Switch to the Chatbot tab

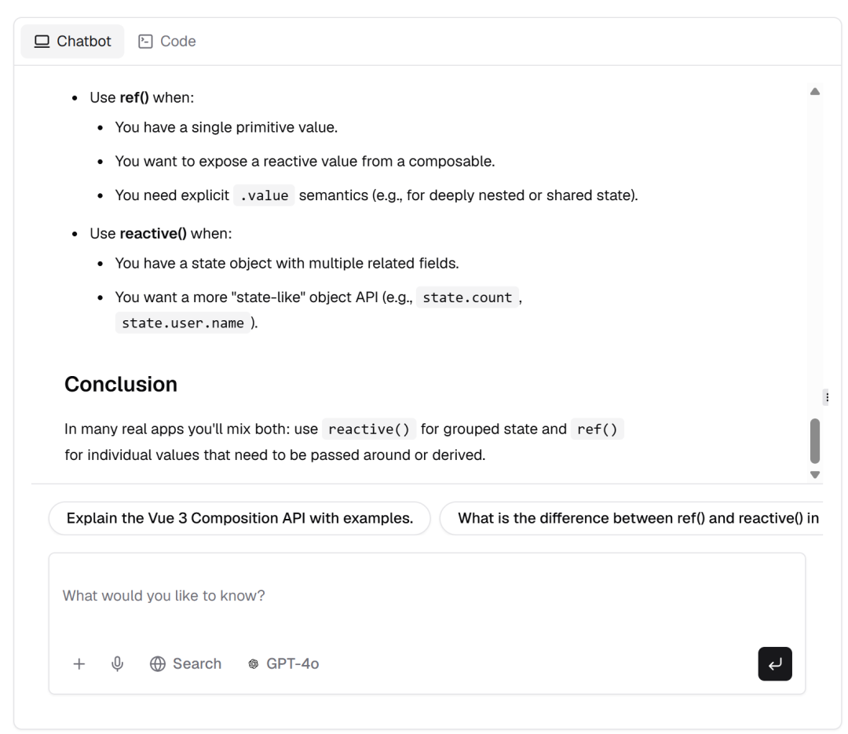click(x=72, y=41)
